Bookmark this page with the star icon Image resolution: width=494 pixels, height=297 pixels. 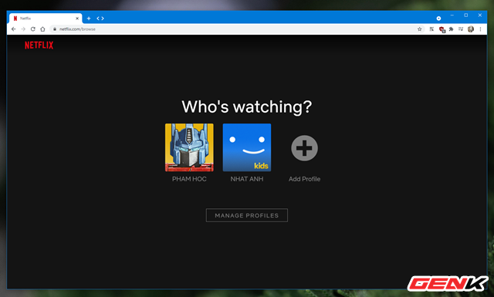[x=420, y=29]
